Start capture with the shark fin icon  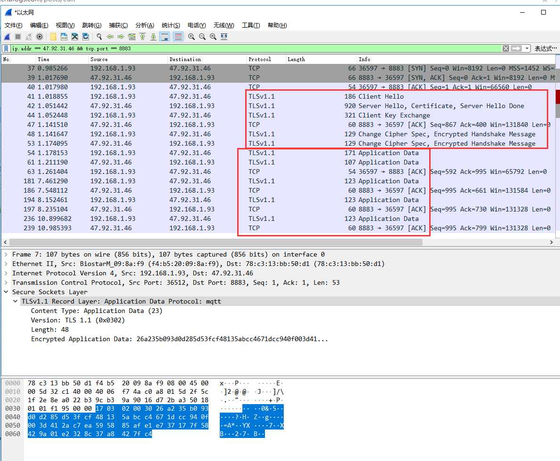pyautogui.click(x=7, y=37)
